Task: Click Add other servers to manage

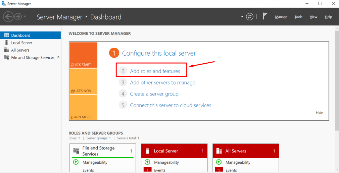Action: tap(163, 83)
